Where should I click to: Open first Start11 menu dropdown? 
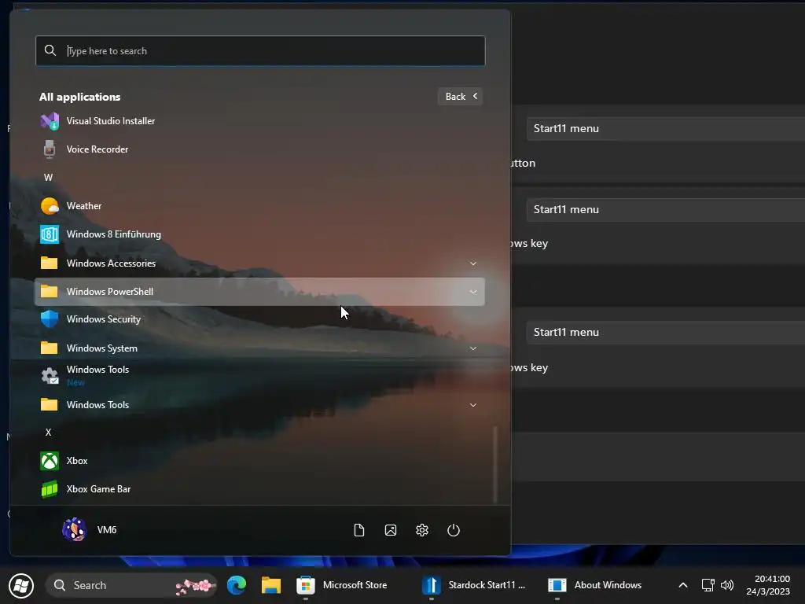[x=665, y=128]
